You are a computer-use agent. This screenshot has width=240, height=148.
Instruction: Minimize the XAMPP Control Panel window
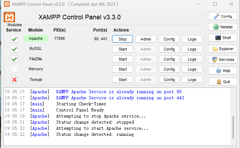[199, 4]
